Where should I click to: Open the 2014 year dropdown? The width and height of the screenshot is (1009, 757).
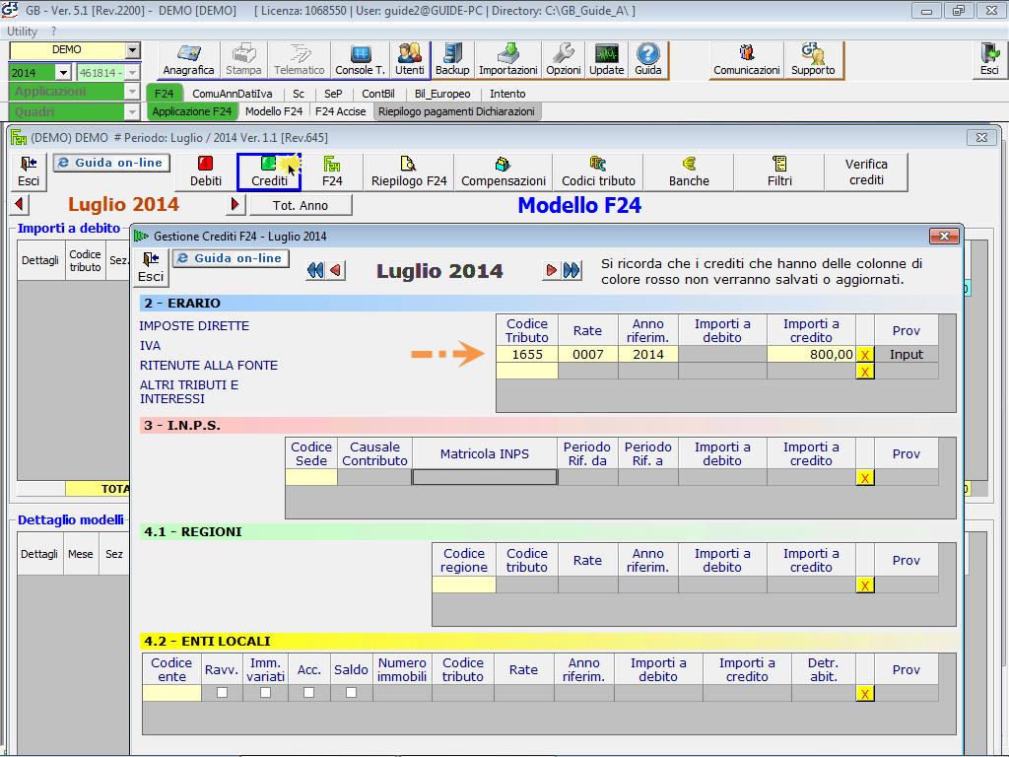[63, 72]
